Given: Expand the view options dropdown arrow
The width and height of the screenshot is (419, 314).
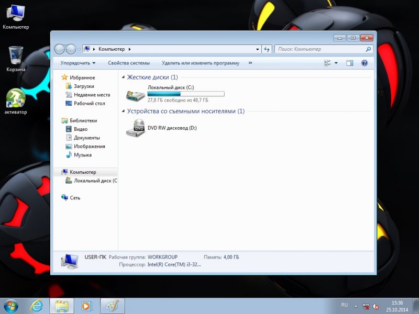Looking at the screenshot, I should [x=336, y=63].
